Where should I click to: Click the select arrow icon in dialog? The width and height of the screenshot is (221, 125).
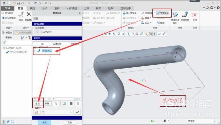coord(56,104)
